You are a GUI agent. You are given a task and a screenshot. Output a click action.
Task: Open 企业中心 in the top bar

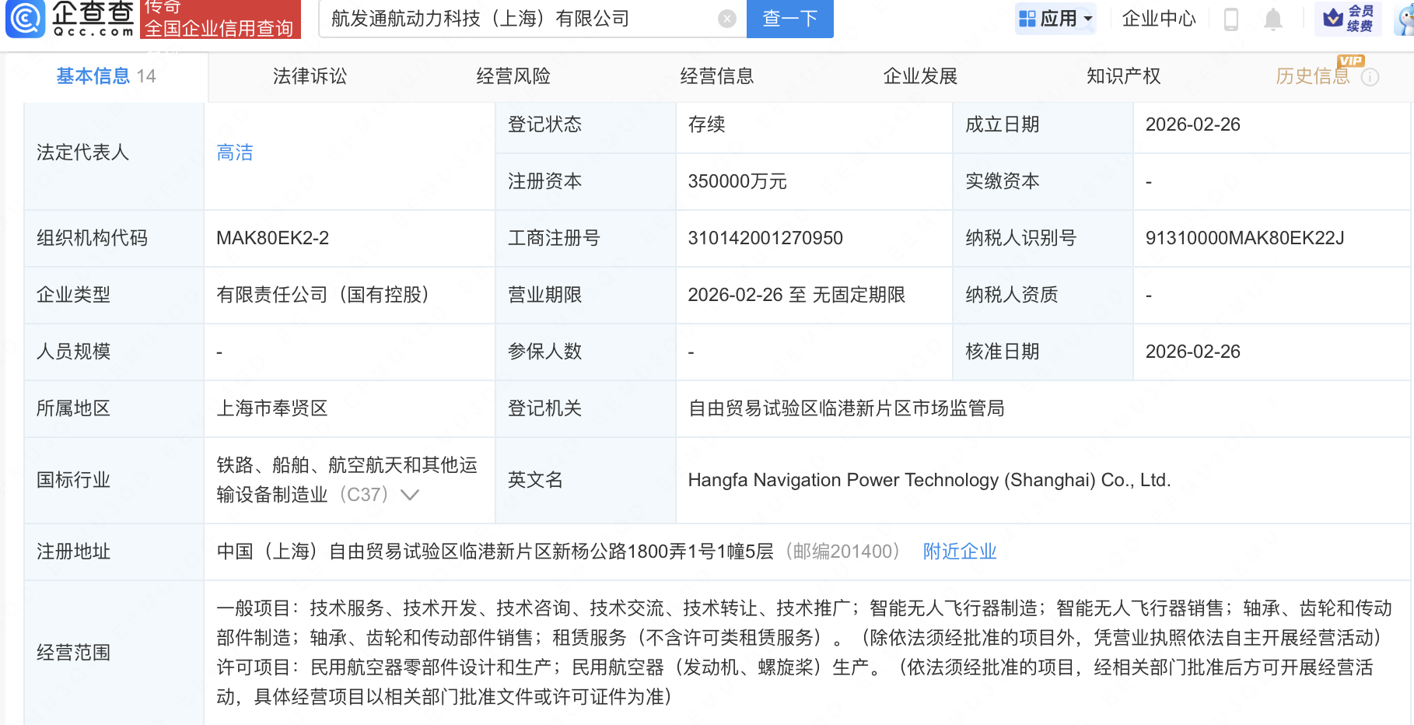(1158, 19)
